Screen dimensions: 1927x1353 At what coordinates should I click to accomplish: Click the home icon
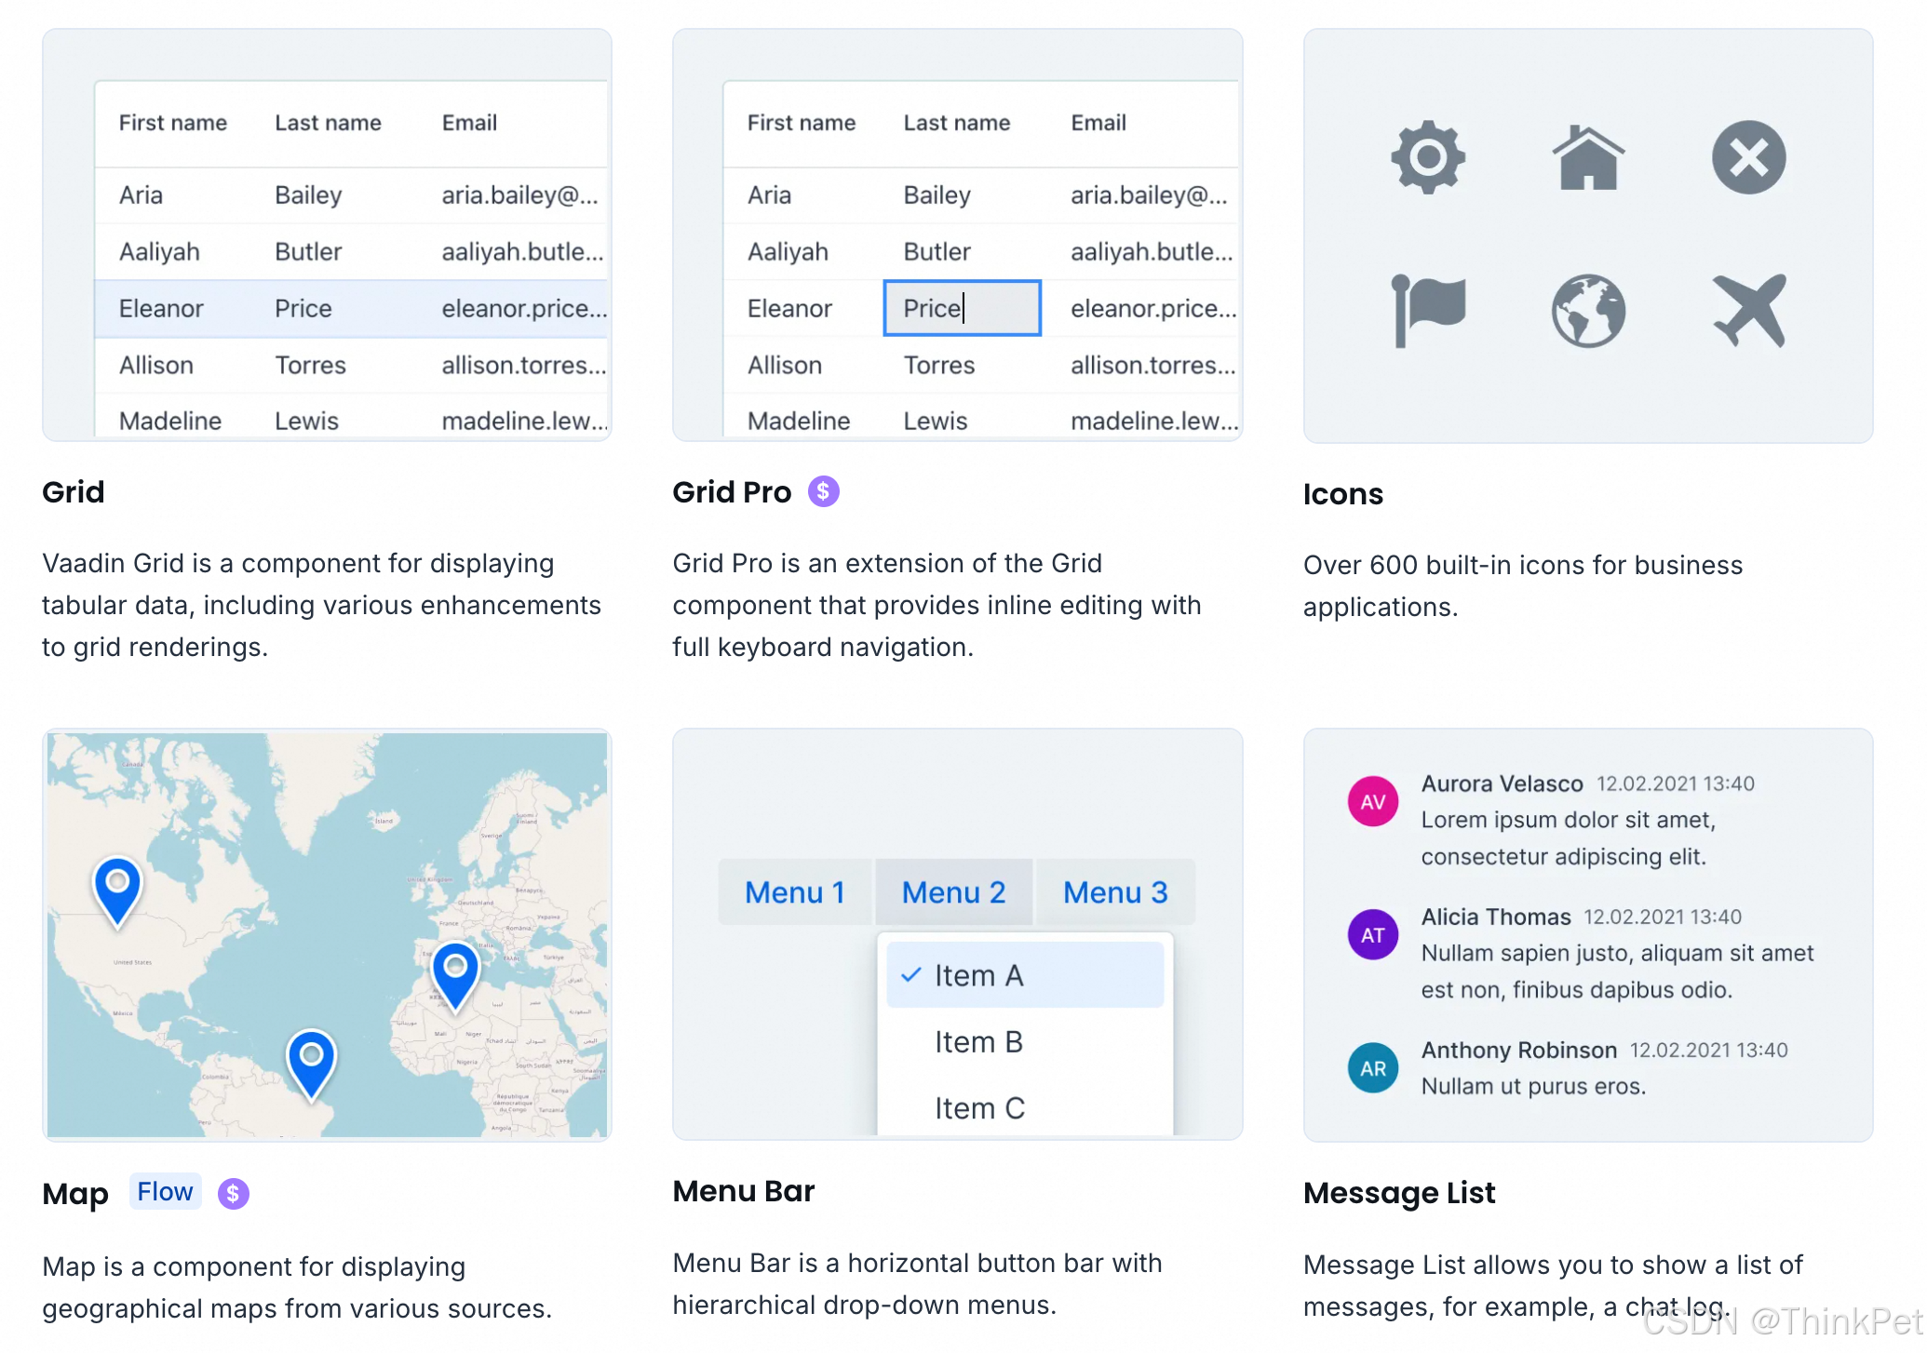click(1588, 158)
